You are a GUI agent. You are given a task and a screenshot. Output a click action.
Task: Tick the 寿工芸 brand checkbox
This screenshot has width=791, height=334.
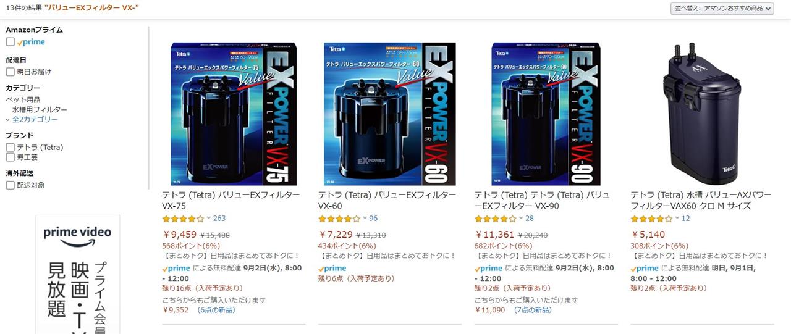(10, 157)
